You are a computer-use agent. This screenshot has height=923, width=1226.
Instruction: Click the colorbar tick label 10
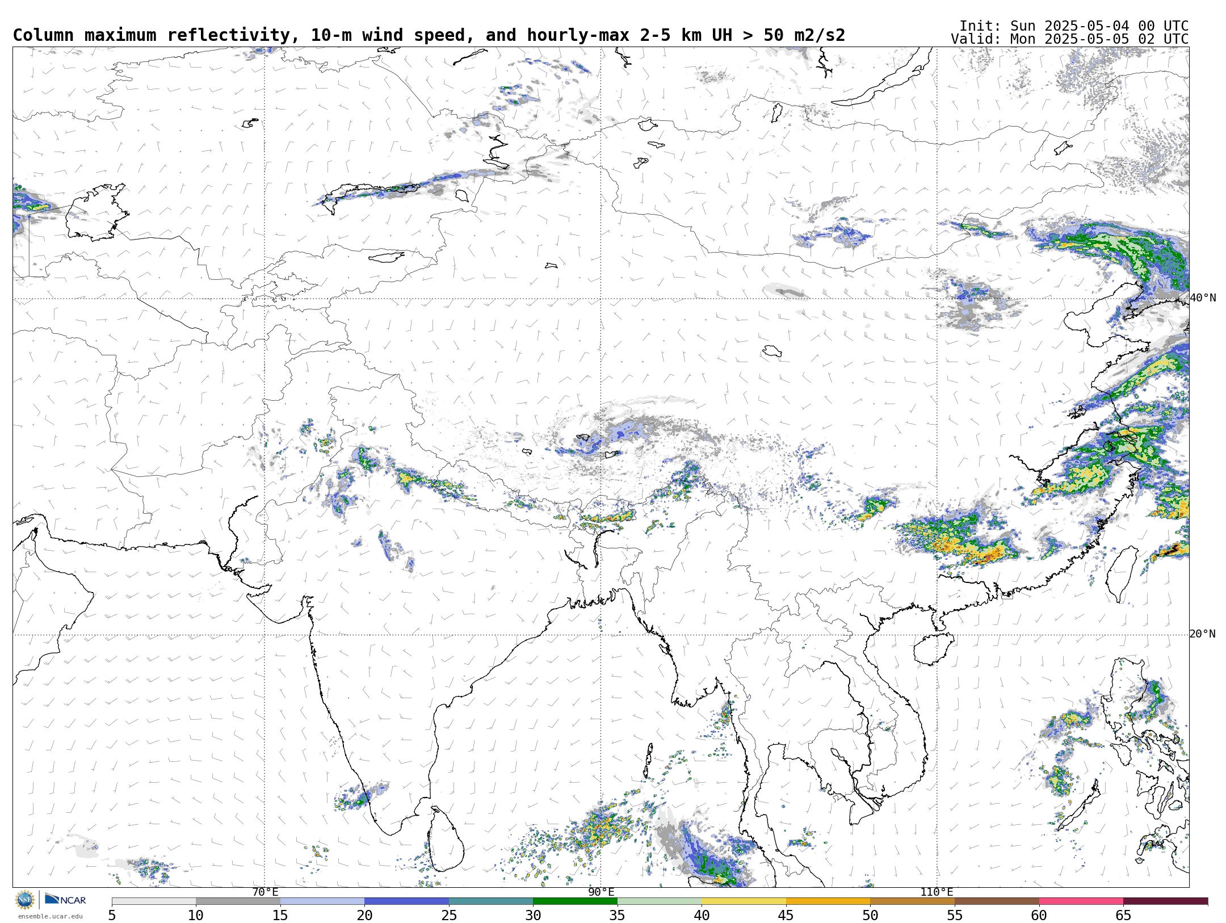click(x=196, y=916)
